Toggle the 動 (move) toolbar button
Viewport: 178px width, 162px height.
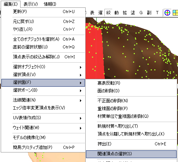[116, 12]
